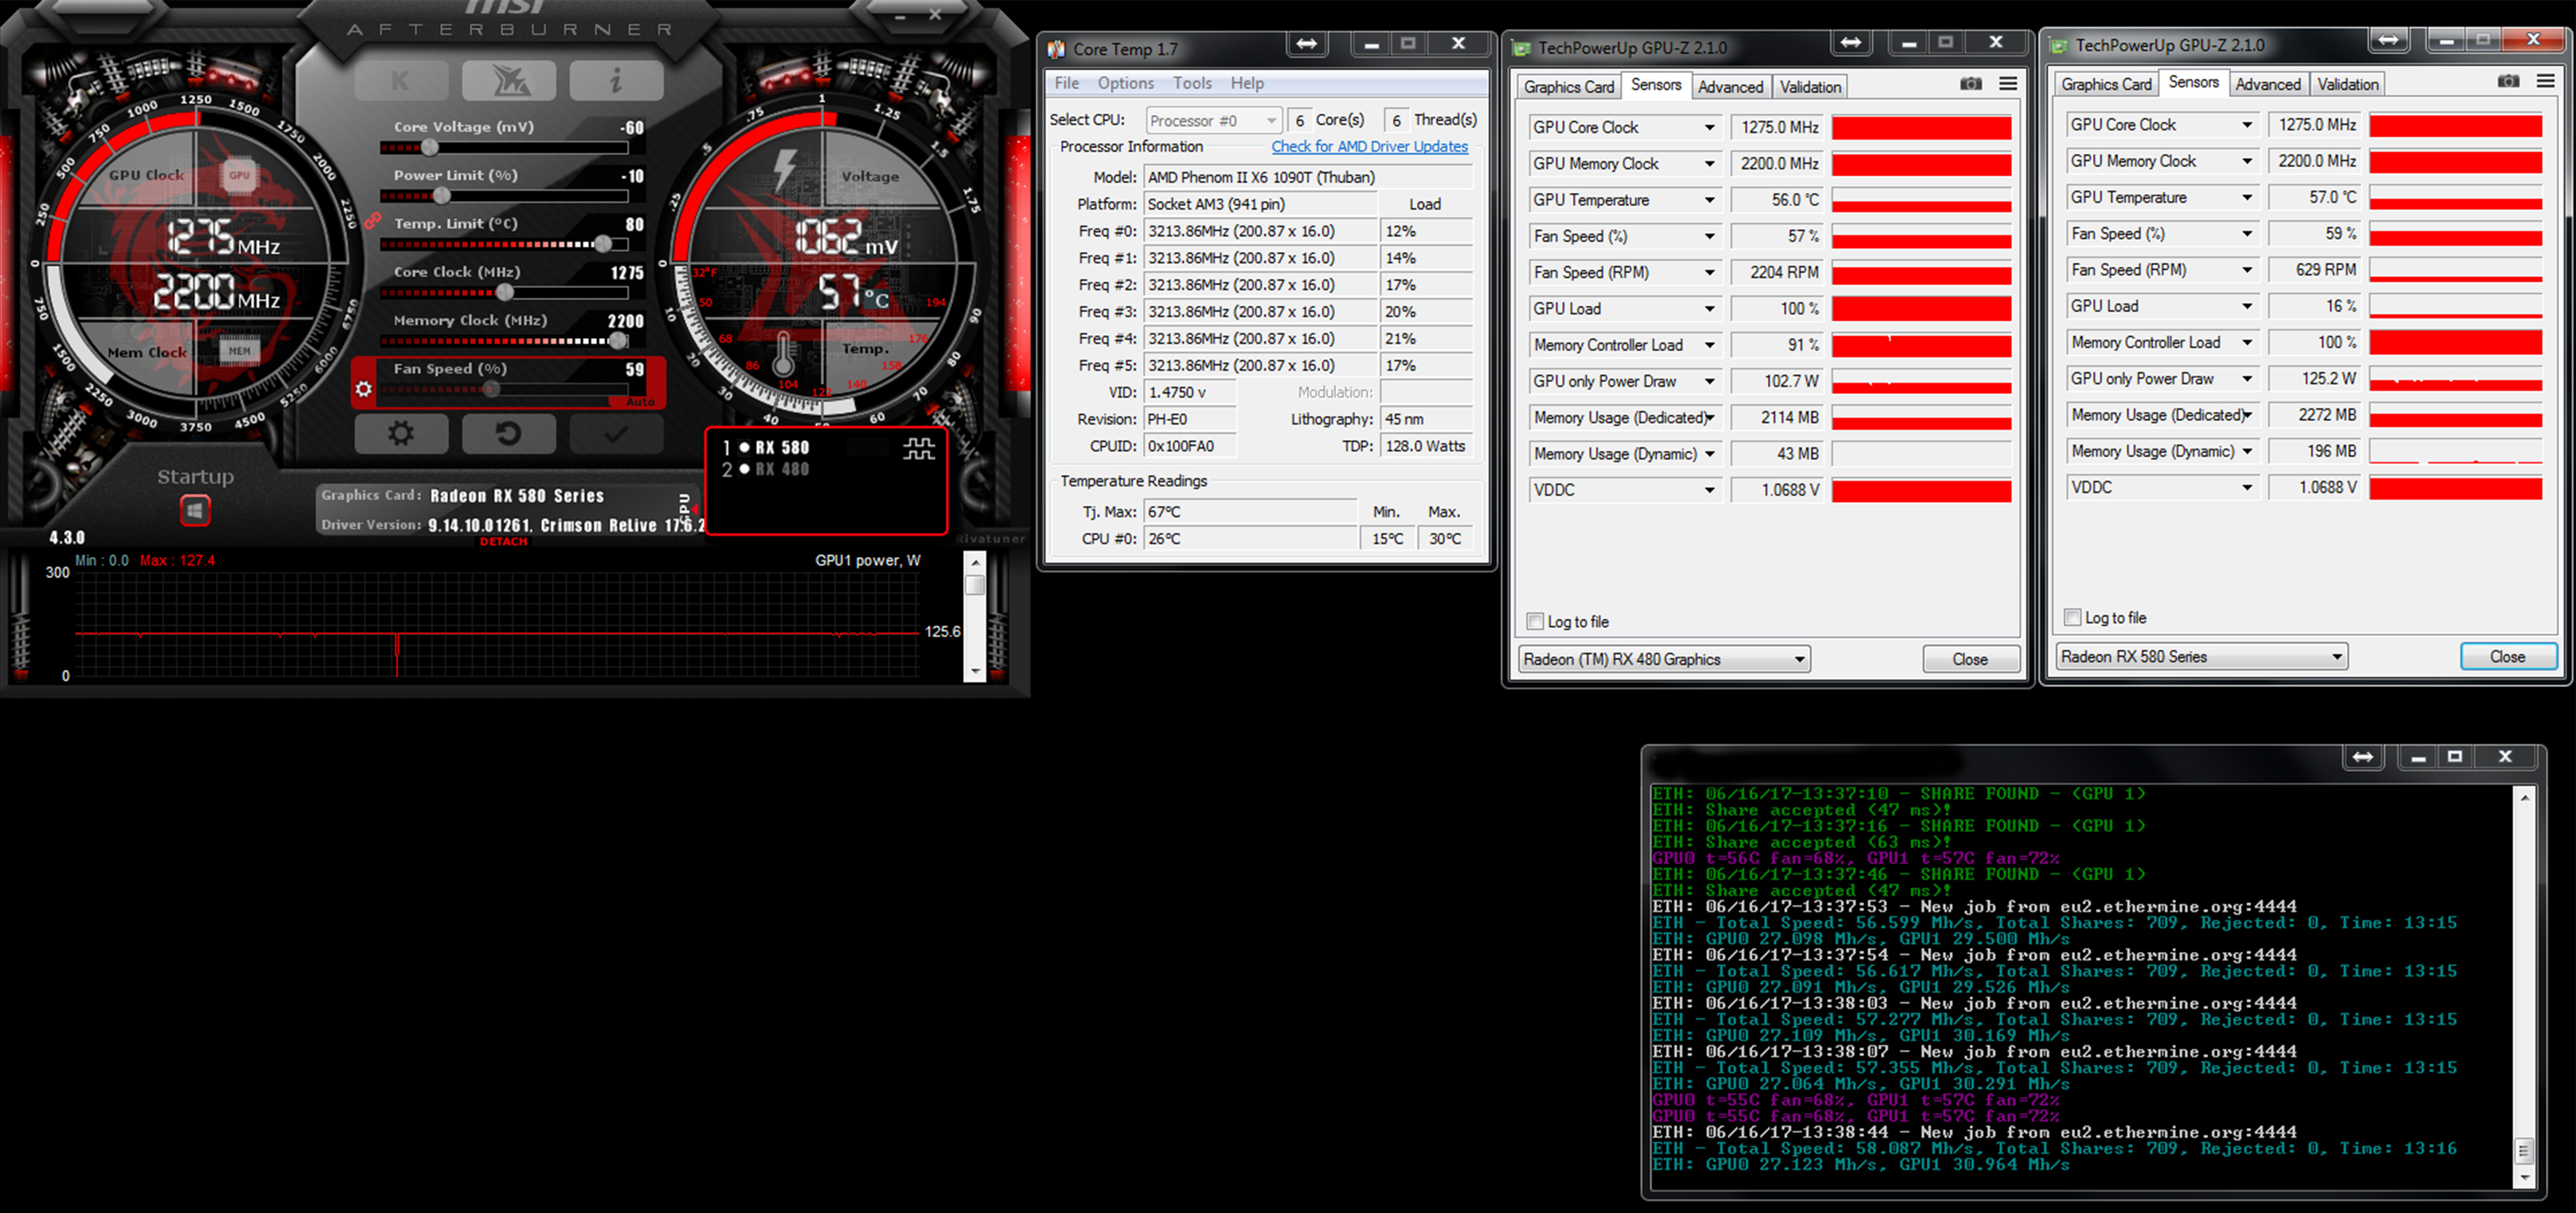2576x1213 pixels.
Task: Click RX 480 GPU-Z title bar icon
Action: [x=1521, y=48]
